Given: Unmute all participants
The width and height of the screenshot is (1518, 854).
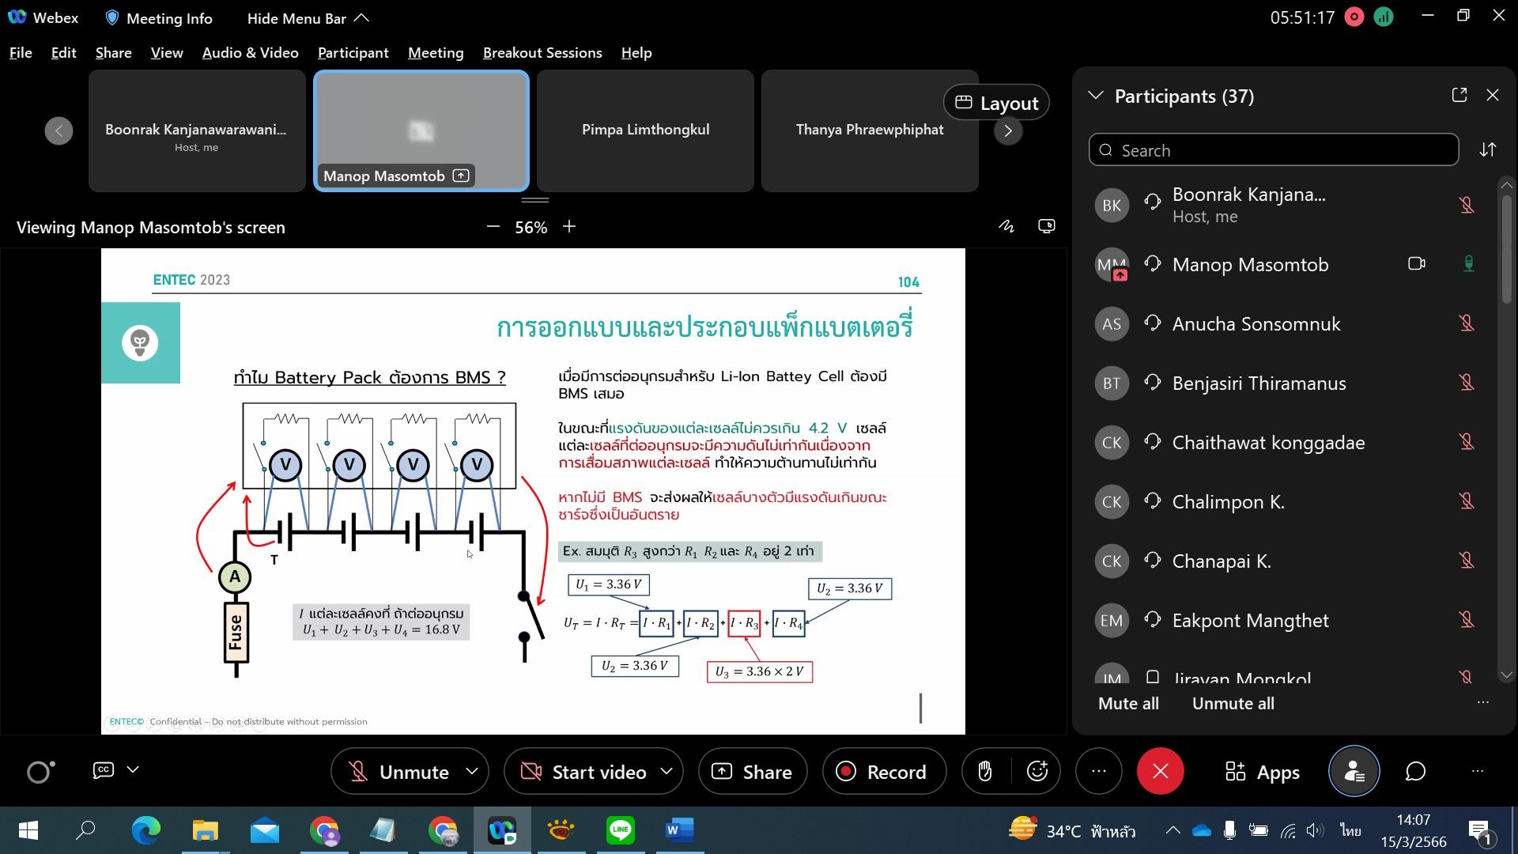Looking at the screenshot, I should point(1233,704).
